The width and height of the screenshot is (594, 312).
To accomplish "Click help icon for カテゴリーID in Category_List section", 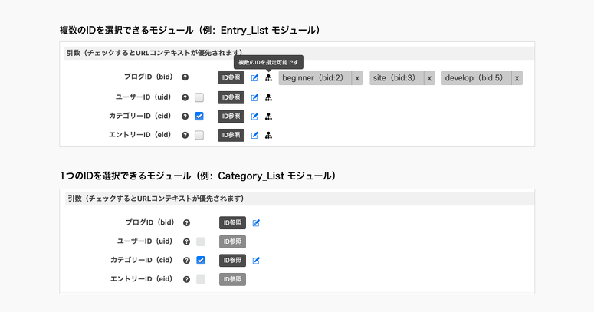I will [185, 261].
